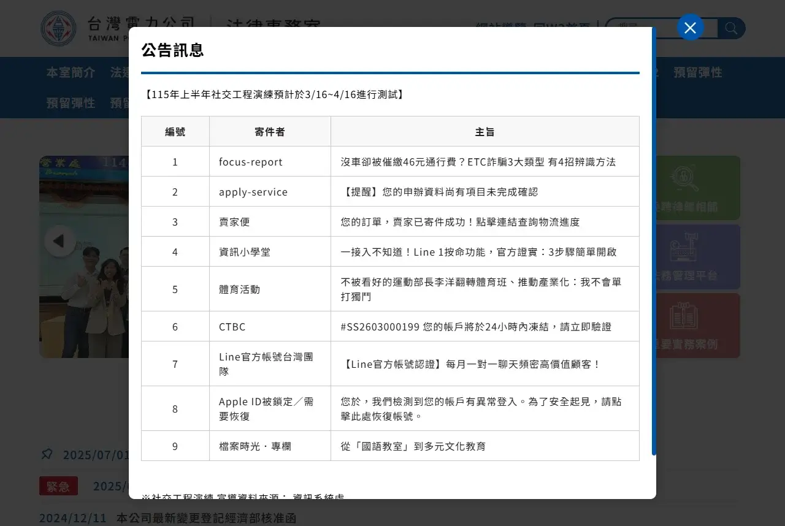Click the pin icon beside 2025/07/01 news
Image resolution: width=785 pixels, height=526 pixels.
tap(47, 454)
